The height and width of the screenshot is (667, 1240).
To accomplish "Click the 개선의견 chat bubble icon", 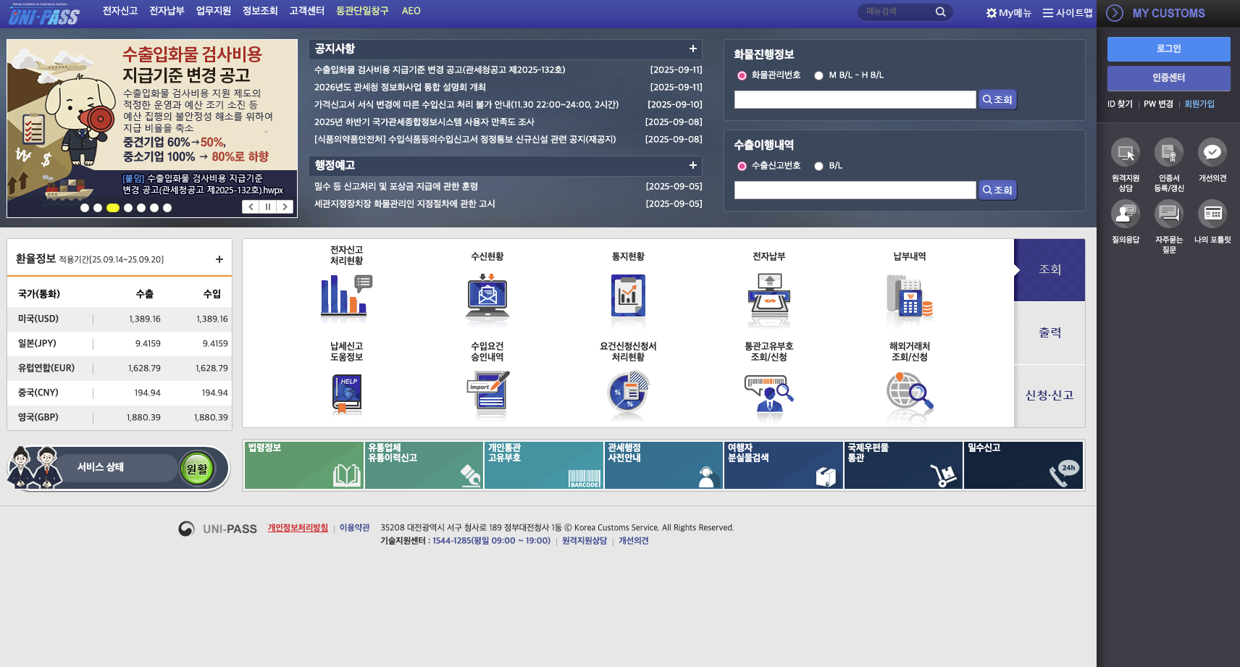I will click(x=1212, y=152).
